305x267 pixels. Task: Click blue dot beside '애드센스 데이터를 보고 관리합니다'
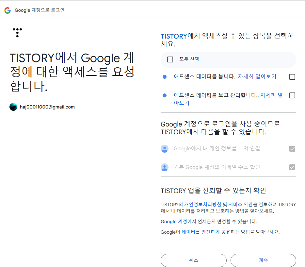coord(165,95)
